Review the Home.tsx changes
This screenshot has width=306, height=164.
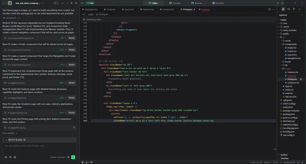click(72, 83)
